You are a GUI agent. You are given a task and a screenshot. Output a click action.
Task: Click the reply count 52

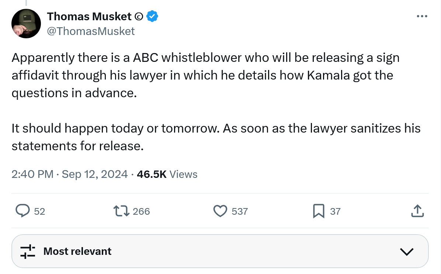pyautogui.click(x=39, y=211)
